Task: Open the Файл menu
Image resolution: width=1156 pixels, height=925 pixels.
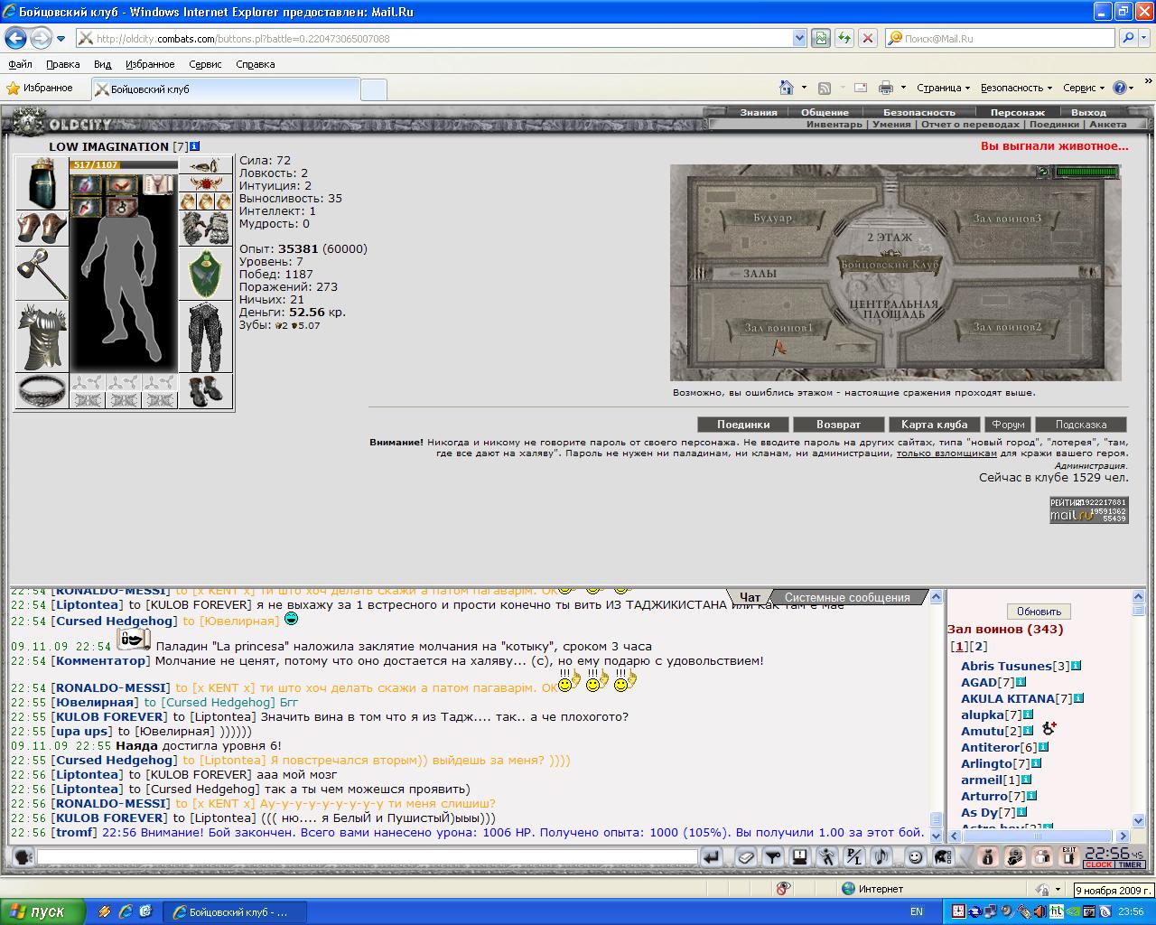Action: (20, 64)
